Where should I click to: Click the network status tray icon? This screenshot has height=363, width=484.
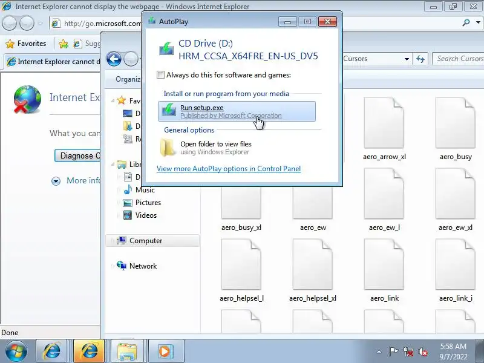coord(408,352)
